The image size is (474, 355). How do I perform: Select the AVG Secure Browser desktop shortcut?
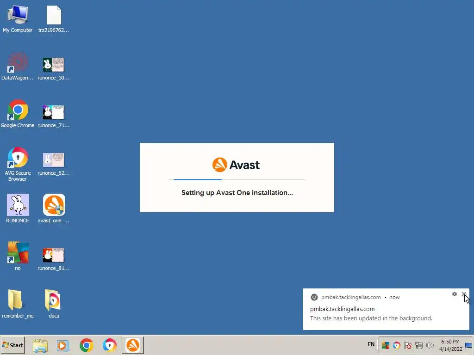click(18, 164)
